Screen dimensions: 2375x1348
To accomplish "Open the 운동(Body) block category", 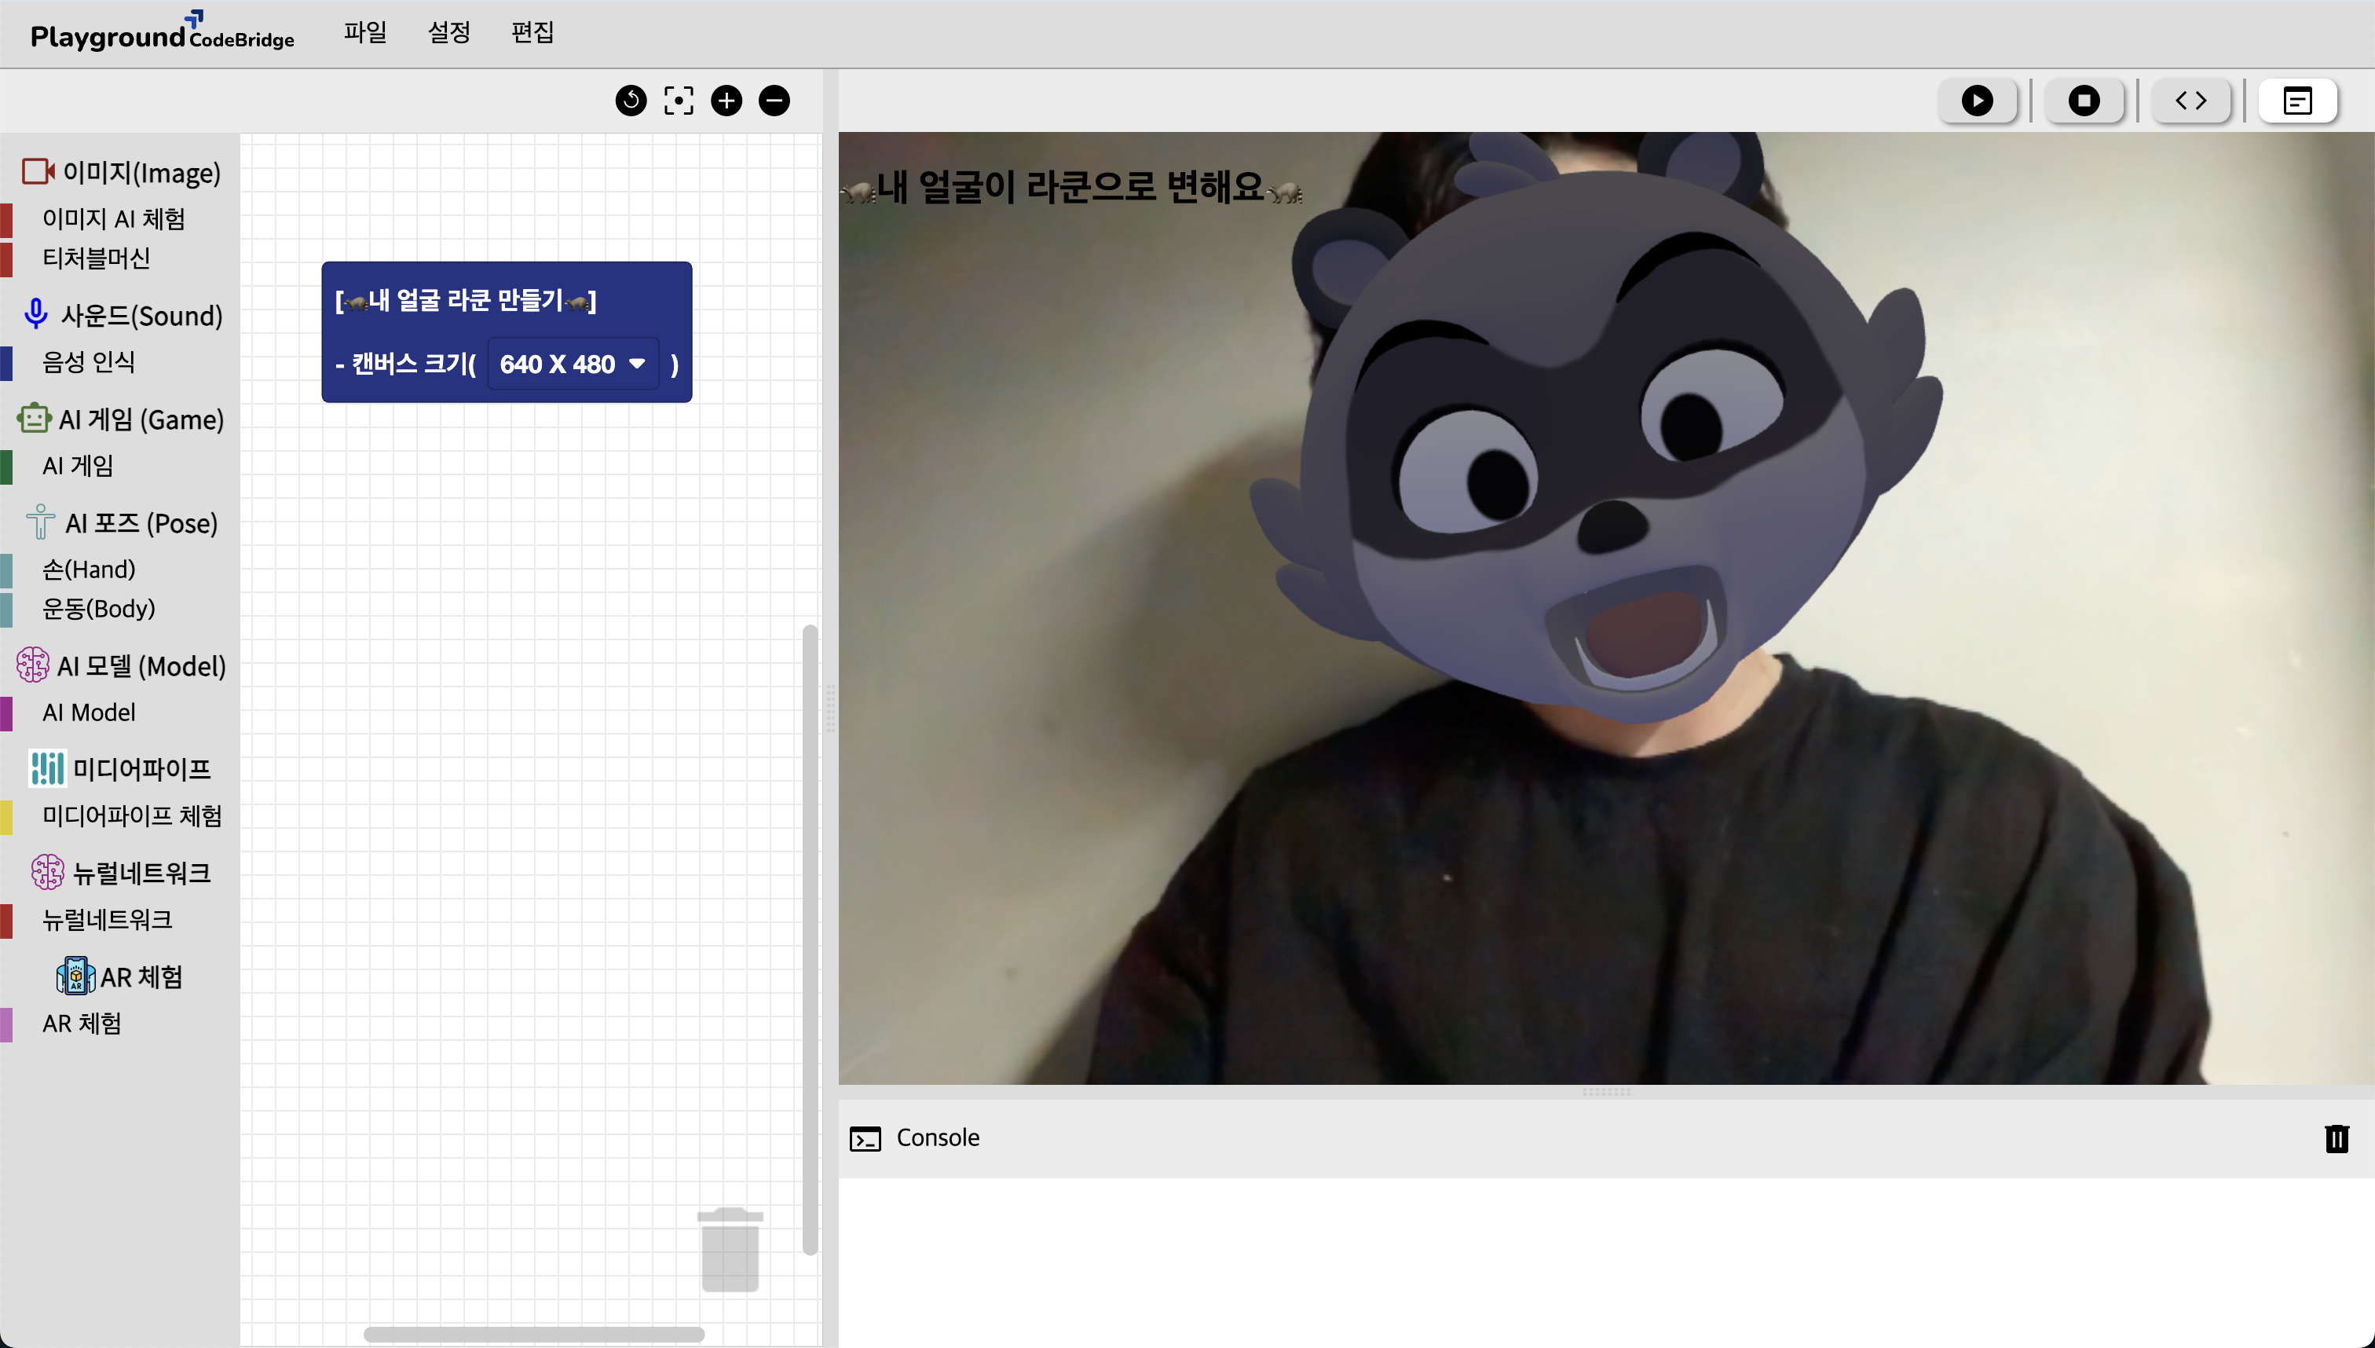I will coord(98,608).
